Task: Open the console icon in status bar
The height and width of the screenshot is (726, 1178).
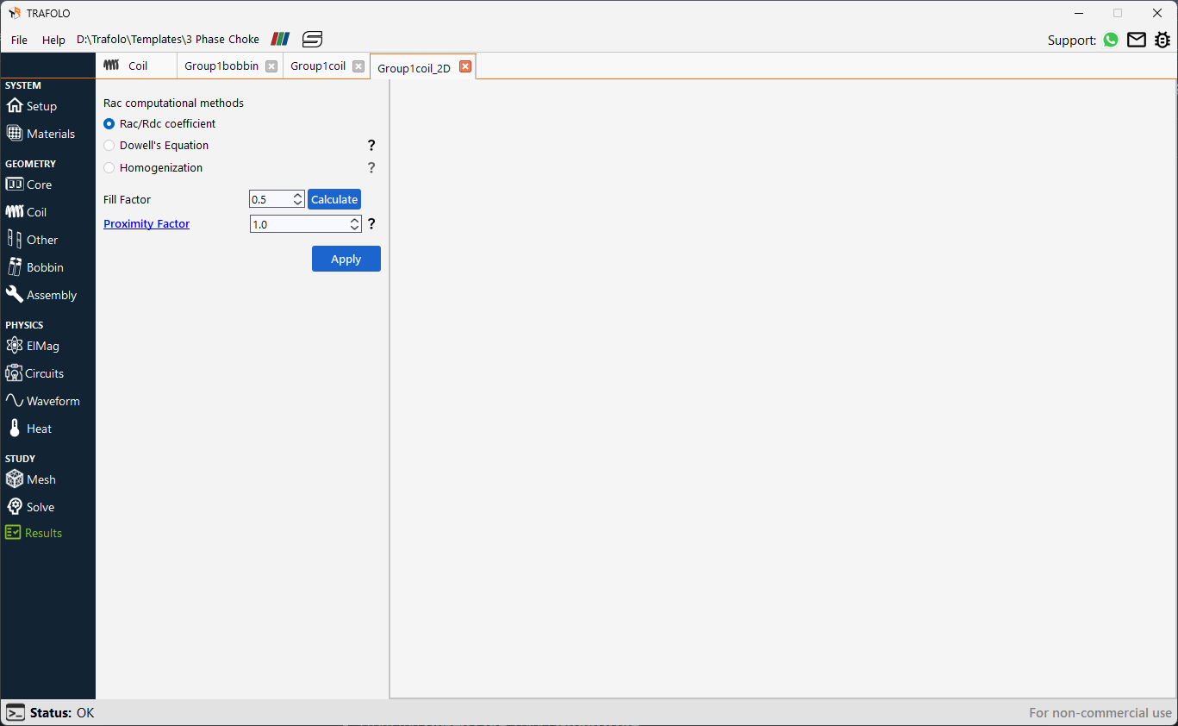Action: (16, 713)
